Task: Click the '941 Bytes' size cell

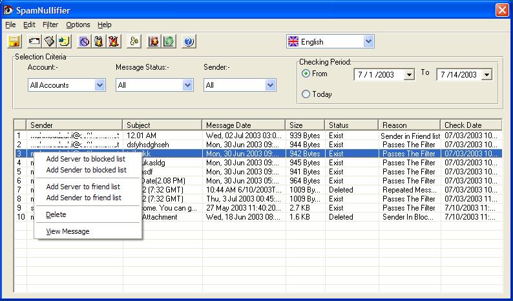Action: [x=305, y=172]
